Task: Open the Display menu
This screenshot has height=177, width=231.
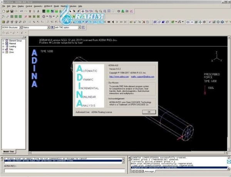Action: 21,6
